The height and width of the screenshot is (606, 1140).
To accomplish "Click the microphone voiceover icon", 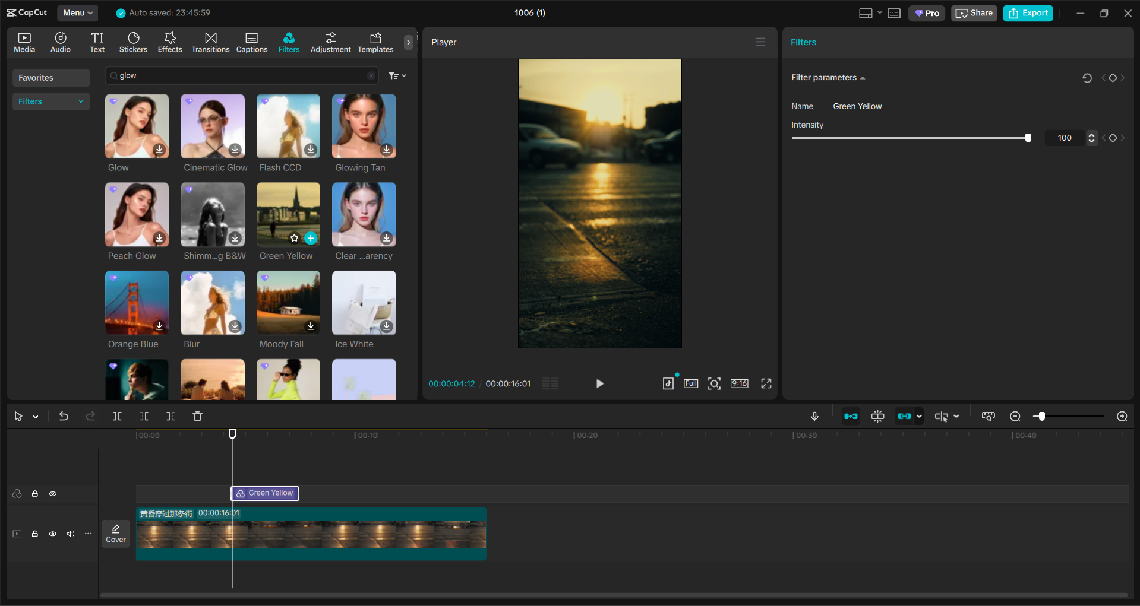I will (x=814, y=416).
